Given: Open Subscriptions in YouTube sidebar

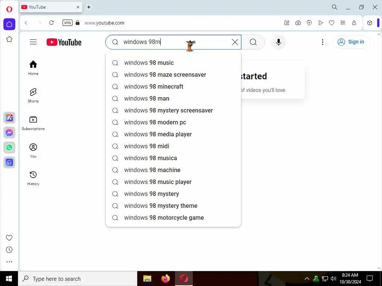Looking at the screenshot, I should click(x=33, y=123).
